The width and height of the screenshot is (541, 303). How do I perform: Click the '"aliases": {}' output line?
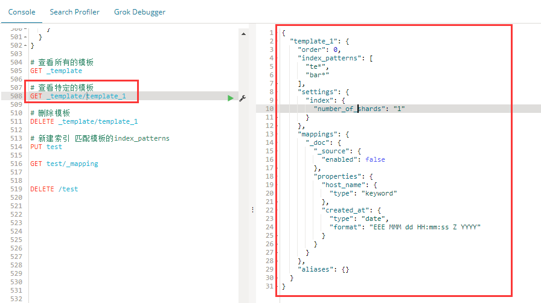(323, 270)
